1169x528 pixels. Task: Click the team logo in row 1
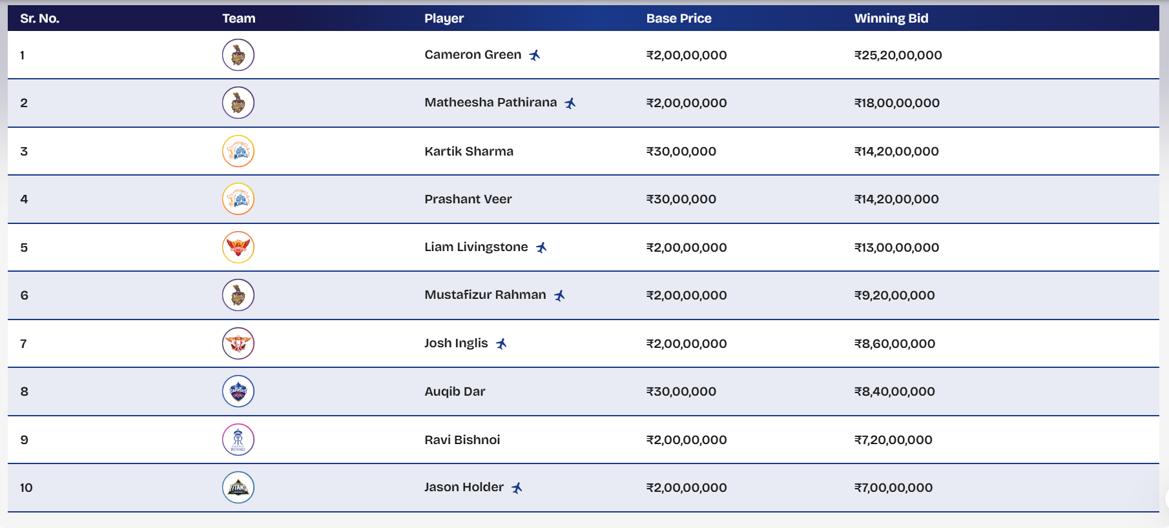238,55
